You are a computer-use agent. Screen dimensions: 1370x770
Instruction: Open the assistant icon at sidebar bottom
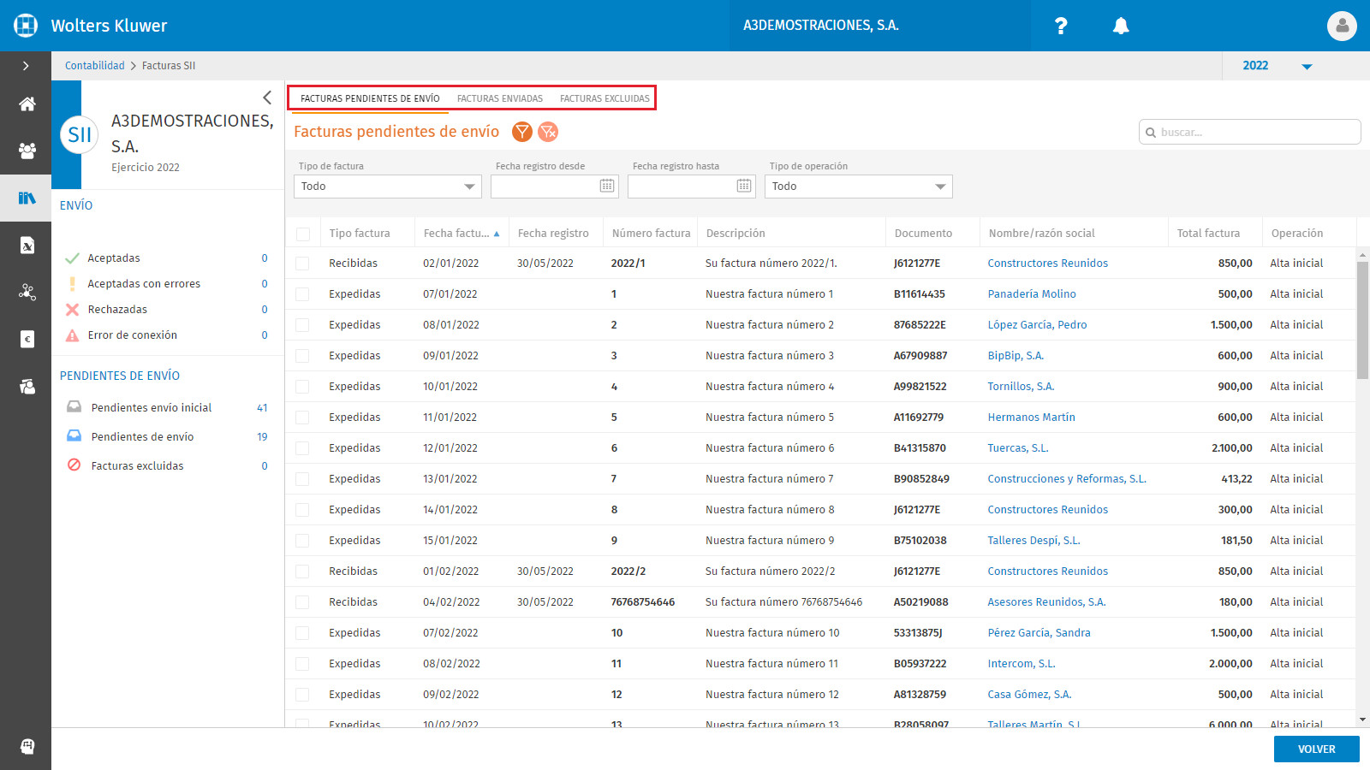pos(27,746)
